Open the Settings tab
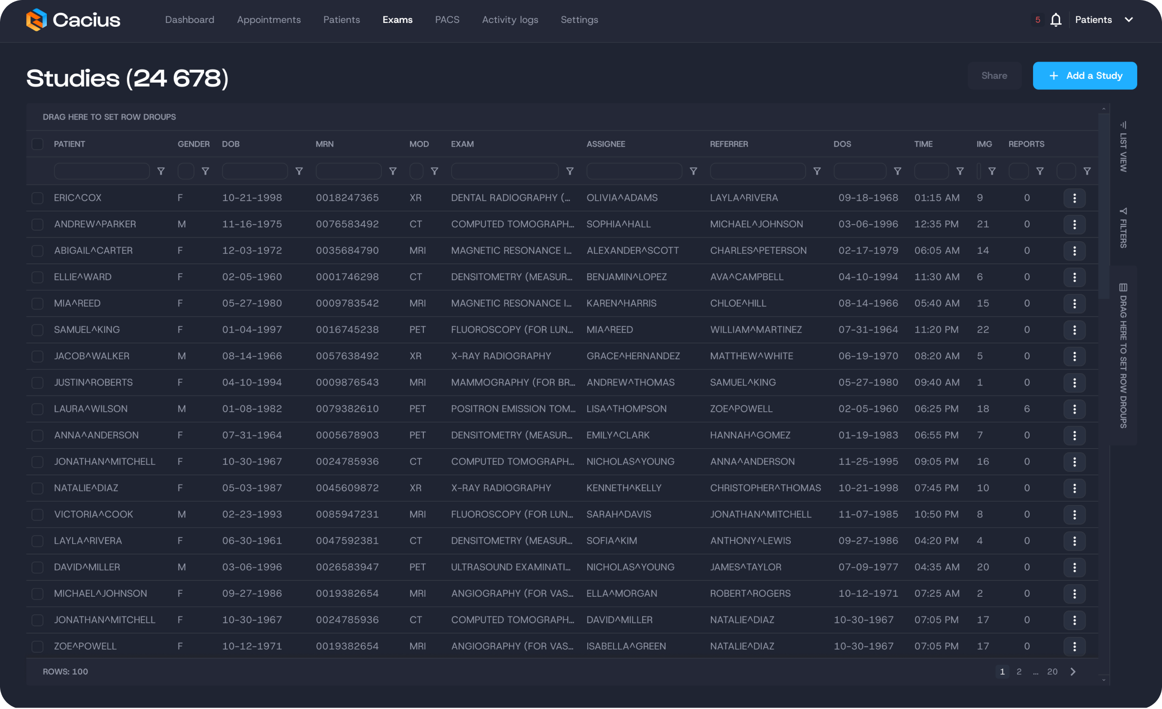 tap(580, 20)
